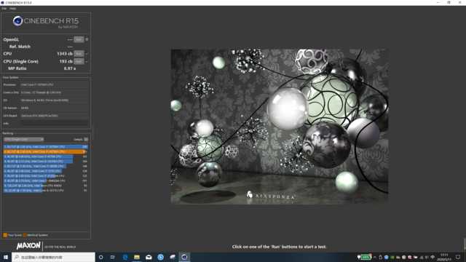Click the MP Ratio value
The width and height of the screenshot is (466, 262).
click(x=70, y=68)
